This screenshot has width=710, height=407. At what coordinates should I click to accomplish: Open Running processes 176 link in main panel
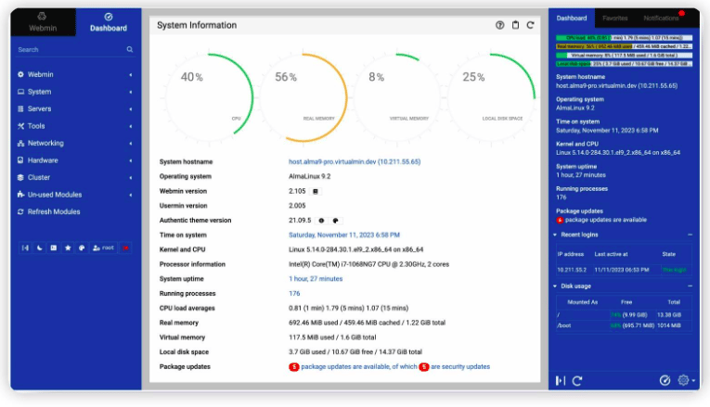click(x=294, y=293)
